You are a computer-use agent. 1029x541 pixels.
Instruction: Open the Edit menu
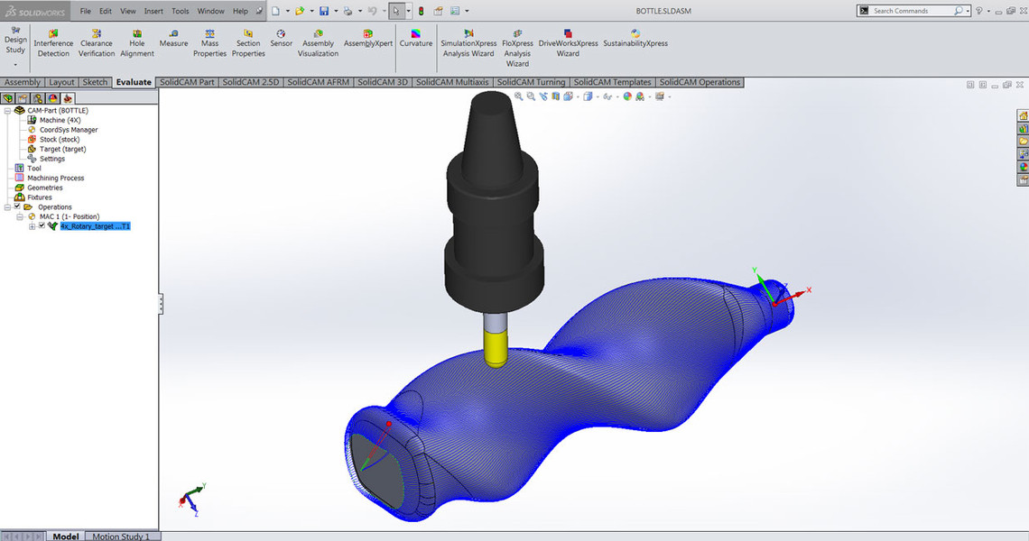[x=105, y=11]
